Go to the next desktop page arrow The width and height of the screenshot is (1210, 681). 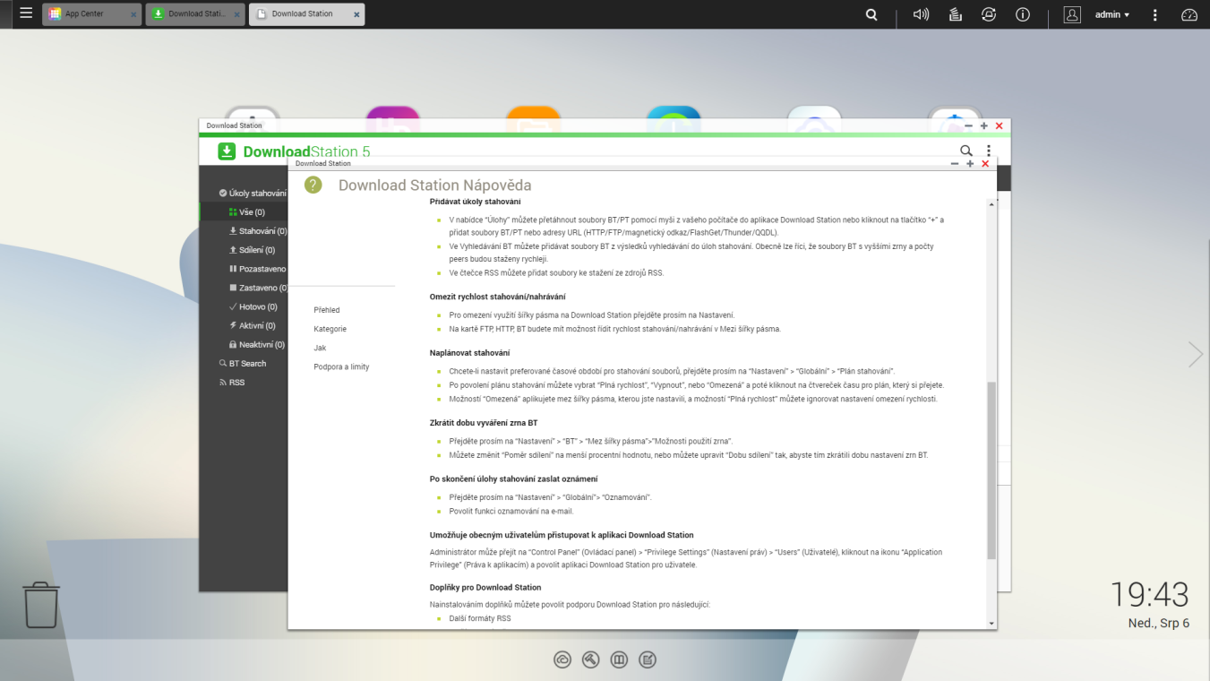(x=1195, y=354)
